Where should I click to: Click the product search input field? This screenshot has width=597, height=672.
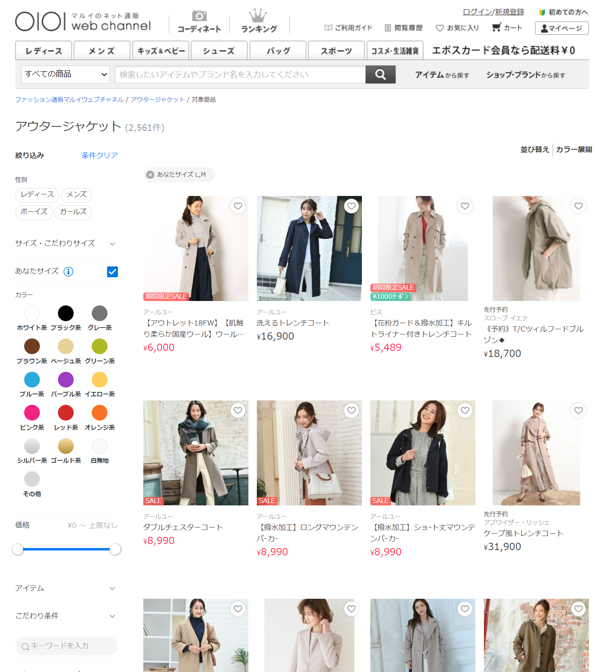(x=240, y=74)
